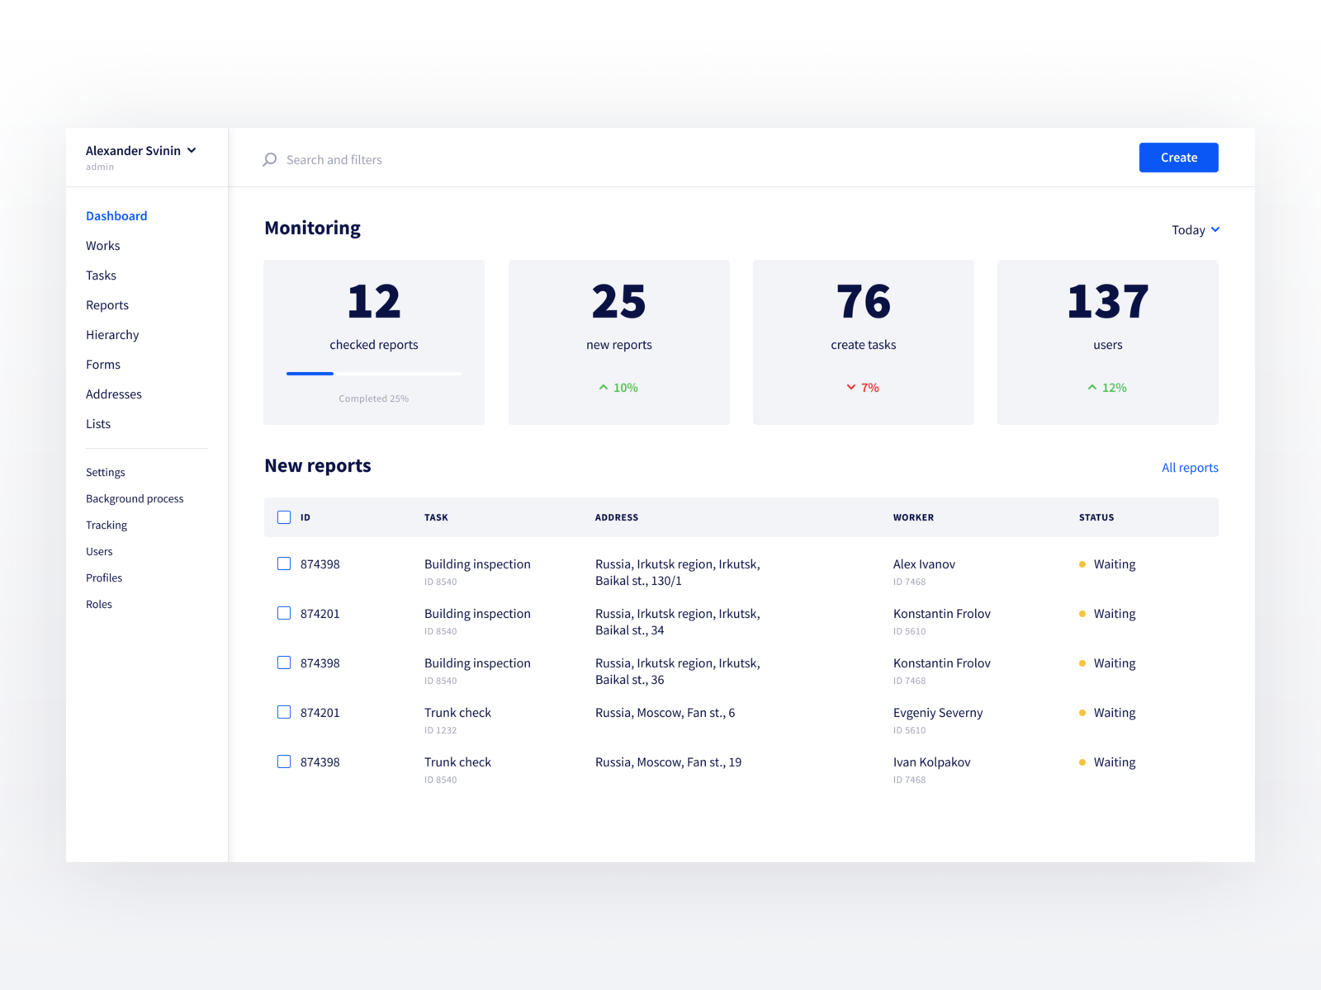The width and height of the screenshot is (1321, 990).
Task: Click green up arrow beside 10%
Action: pyautogui.click(x=604, y=387)
